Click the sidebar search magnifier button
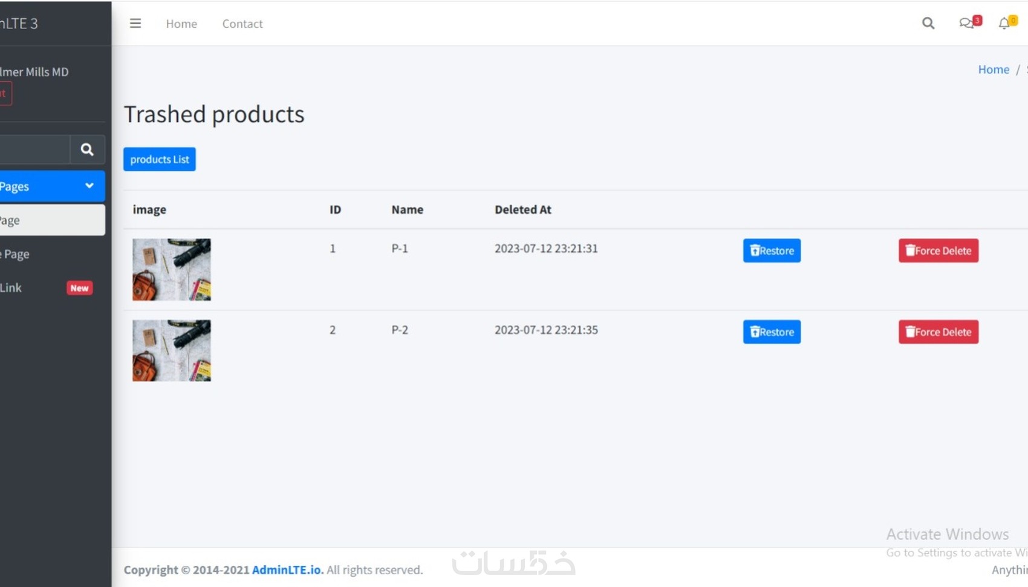Screen dimensions: 1028x587 tap(87, 149)
